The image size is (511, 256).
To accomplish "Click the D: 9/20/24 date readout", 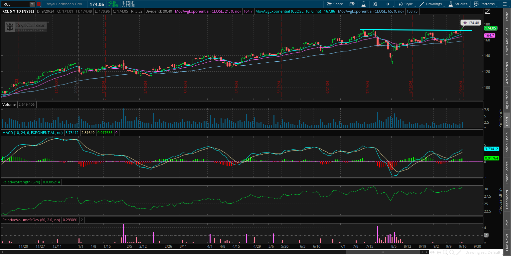I will click(x=46, y=11).
